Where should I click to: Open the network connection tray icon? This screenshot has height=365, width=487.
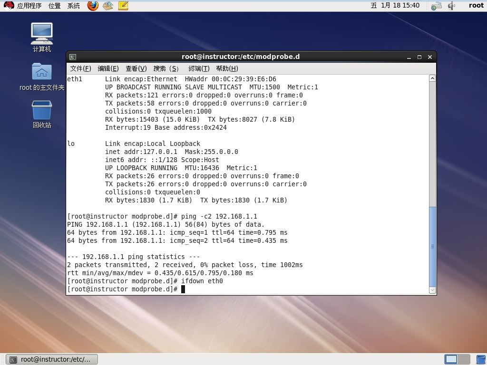point(437,6)
